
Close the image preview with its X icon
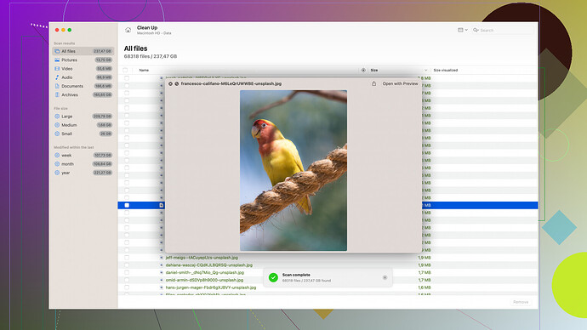click(x=170, y=84)
